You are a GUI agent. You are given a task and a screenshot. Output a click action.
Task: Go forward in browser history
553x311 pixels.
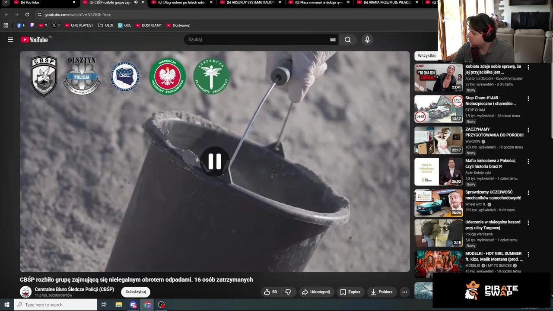[16, 15]
